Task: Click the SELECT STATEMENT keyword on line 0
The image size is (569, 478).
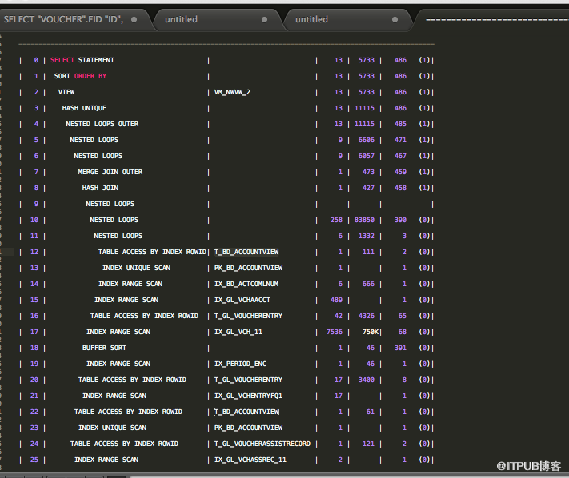Action: [x=82, y=60]
